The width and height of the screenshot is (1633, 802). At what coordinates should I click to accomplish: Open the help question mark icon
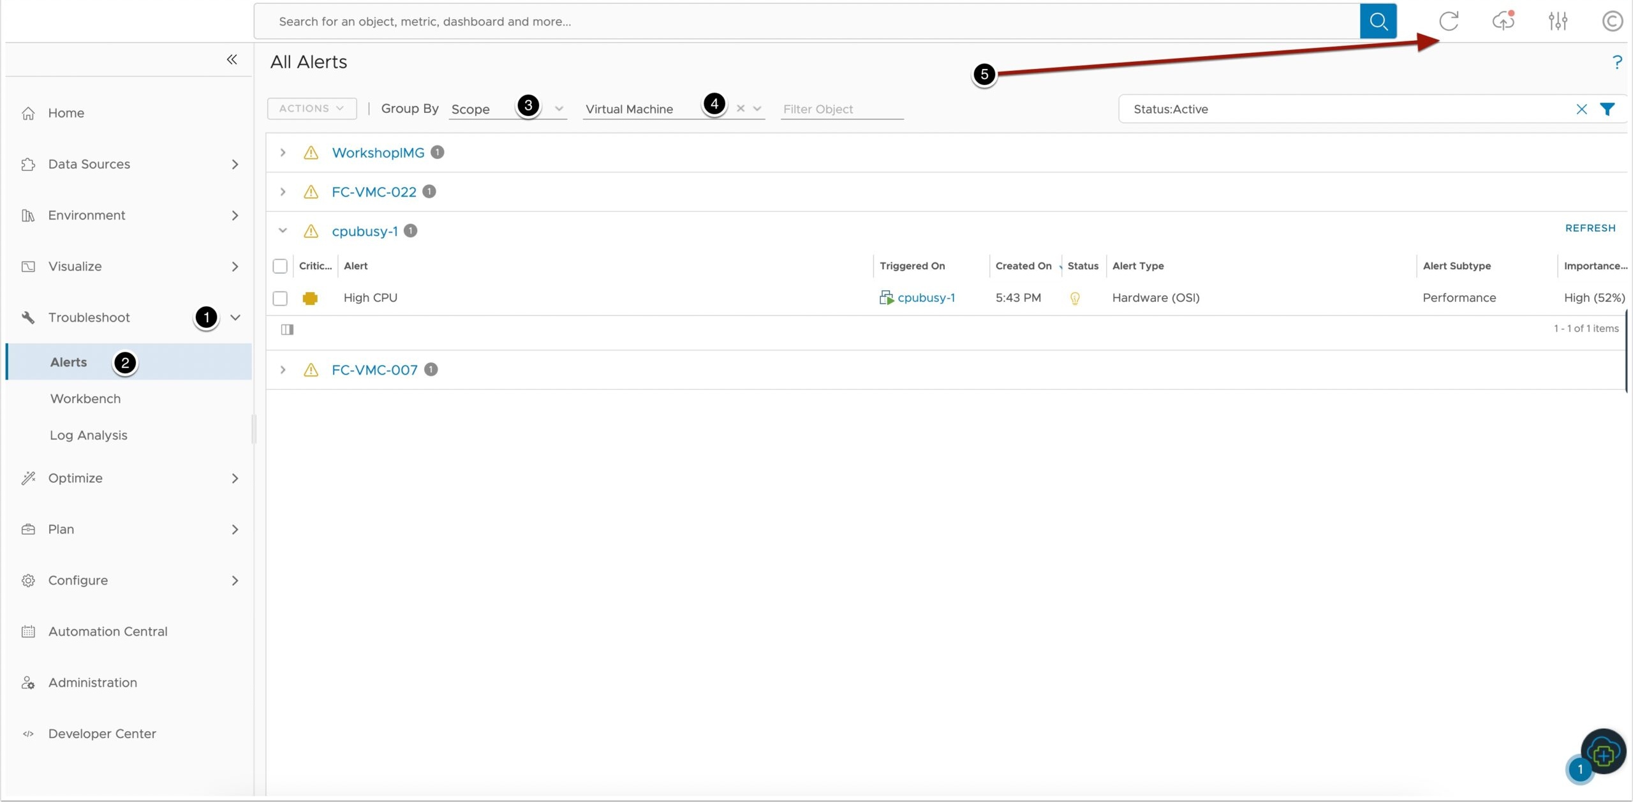(1616, 62)
